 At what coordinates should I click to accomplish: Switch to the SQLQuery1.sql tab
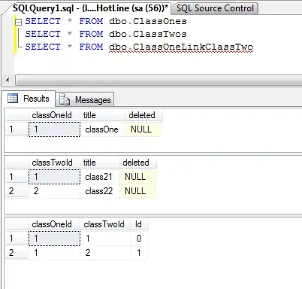pyautogui.click(x=91, y=8)
